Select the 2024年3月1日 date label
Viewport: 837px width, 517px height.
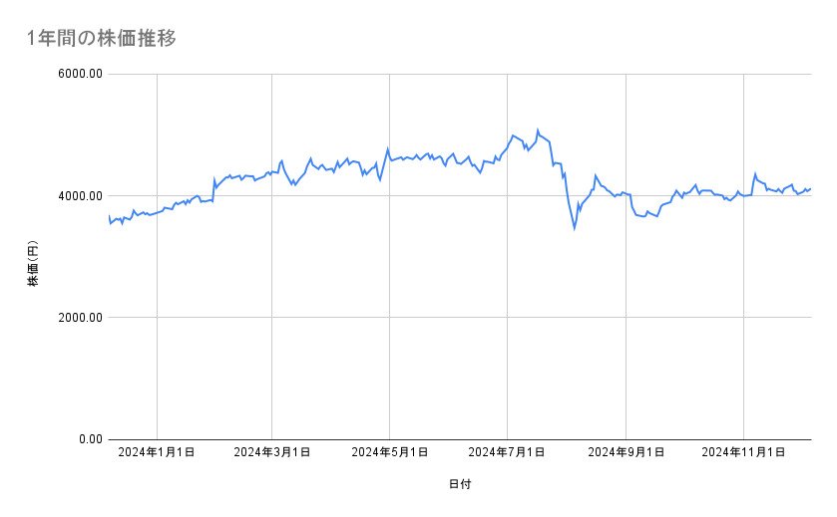pos(272,452)
